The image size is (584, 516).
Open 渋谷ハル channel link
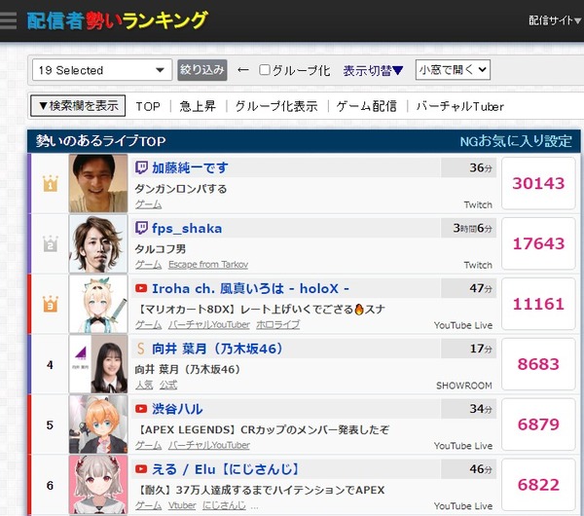(x=177, y=409)
